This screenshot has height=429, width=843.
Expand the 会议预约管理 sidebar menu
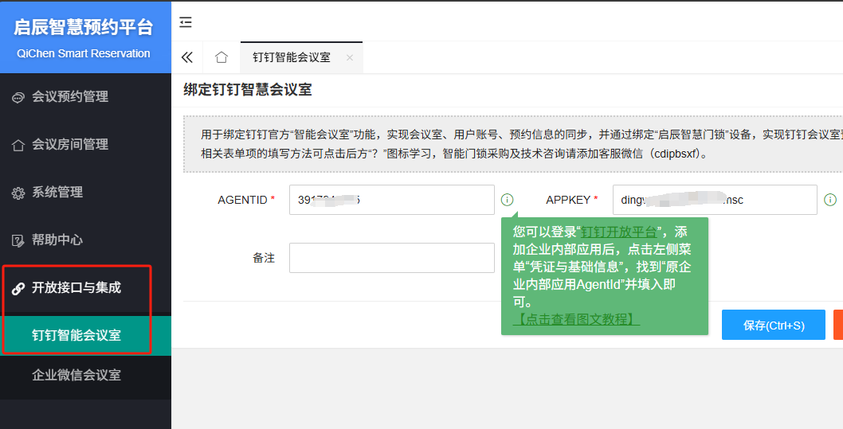[x=70, y=96]
